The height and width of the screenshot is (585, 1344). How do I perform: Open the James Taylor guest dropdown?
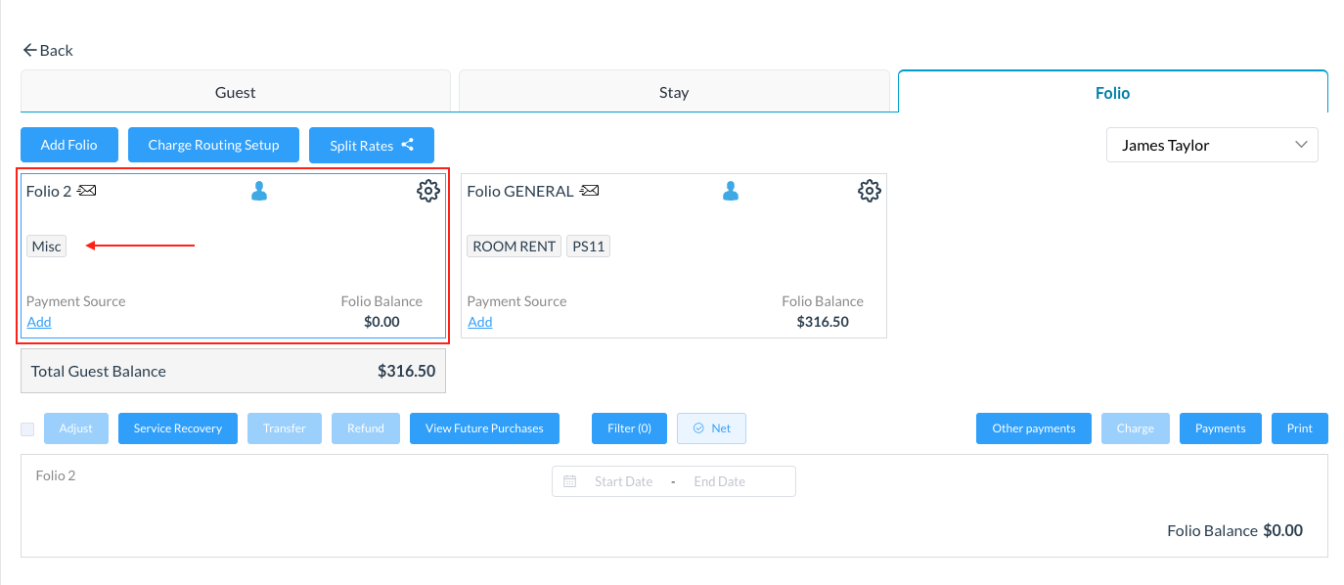(x=1211, y=145)
